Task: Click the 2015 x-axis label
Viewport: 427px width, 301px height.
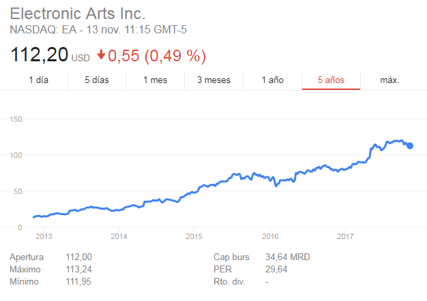Action: click(194, 236)
